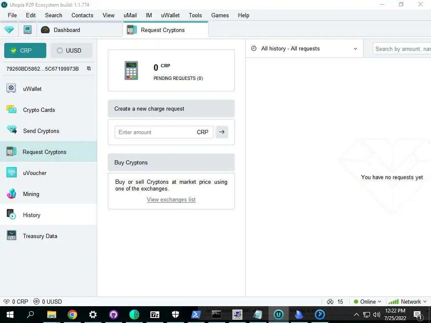Open uWallet in the sidebar
This screenshot has height=323, width=431.
(x=48, y=89)
